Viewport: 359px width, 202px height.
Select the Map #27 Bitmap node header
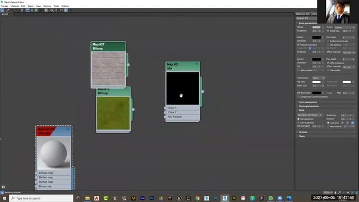coord(108,47)
